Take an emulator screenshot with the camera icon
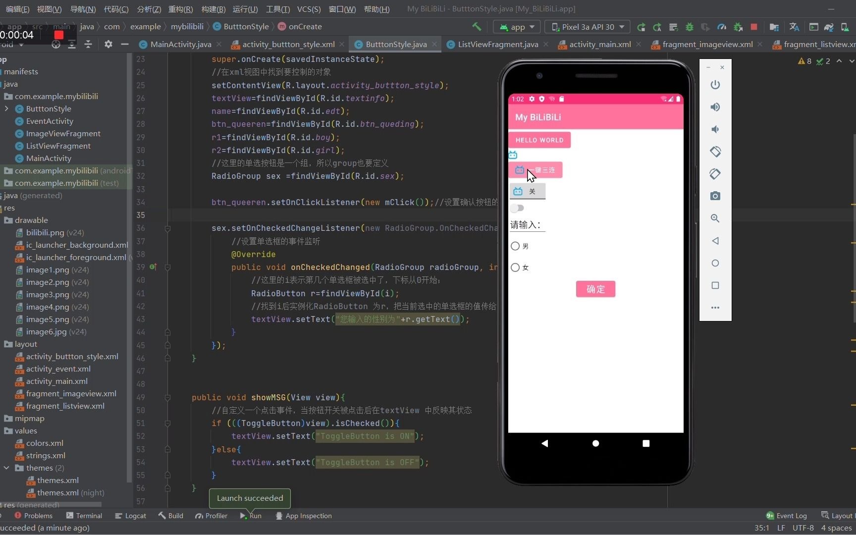Screen dimensions: 856x535 click(715, 196)
